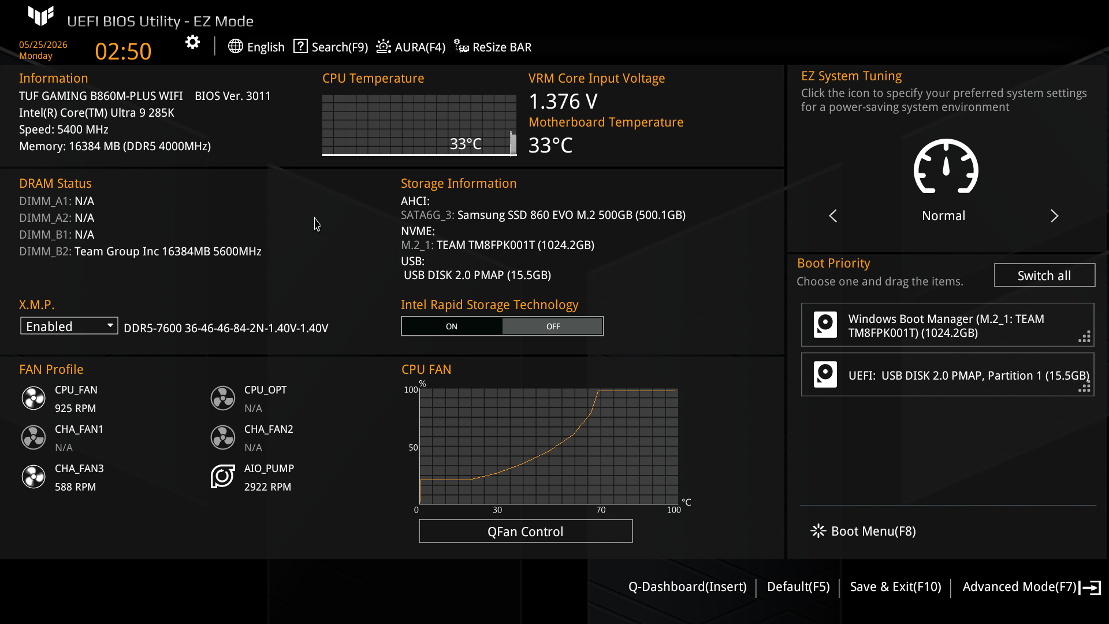
Task: Click the SATA6G_3 Samsung SSD entry
Action: 543,216
